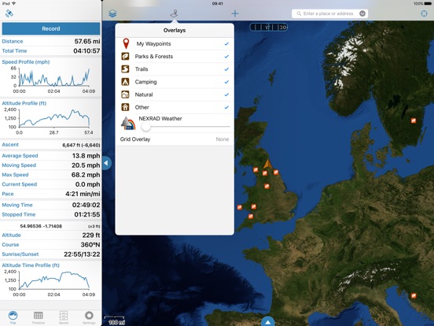
Task: Tap the overlays pin toolbar icon
Action: tap(174, 13)
